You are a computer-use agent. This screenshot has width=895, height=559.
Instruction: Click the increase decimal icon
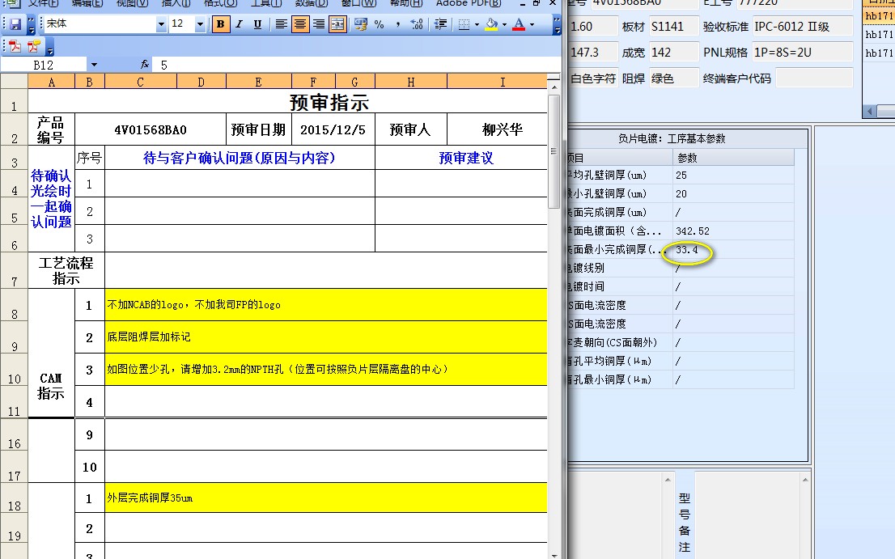[417, 24]
